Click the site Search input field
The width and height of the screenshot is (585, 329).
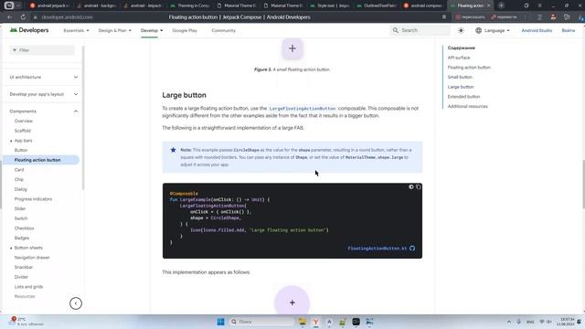(x=420, y=30)
